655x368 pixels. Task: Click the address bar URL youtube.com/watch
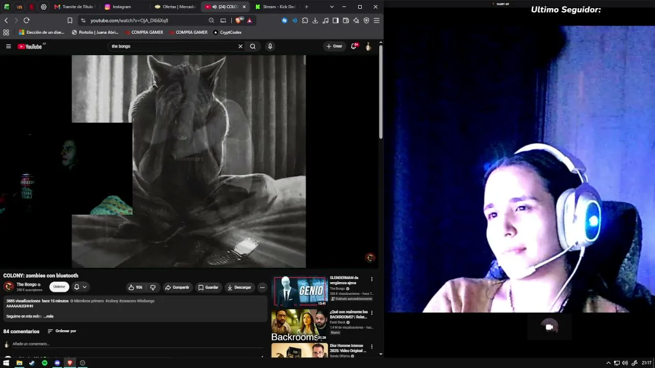click(129, 20)
